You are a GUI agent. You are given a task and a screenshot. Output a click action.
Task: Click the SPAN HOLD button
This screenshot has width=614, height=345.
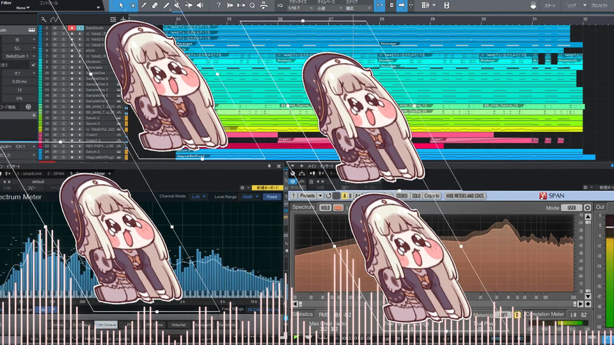coord(325,208)
